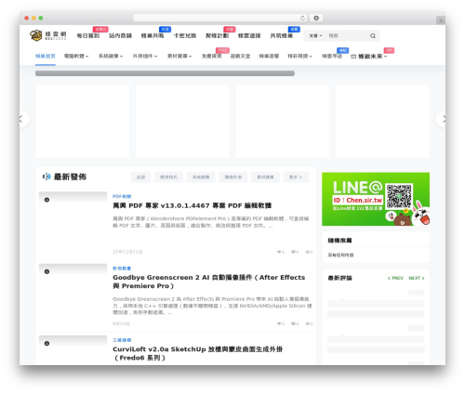Open the 站內商鋪 top menu item
The height and width of the screenshot is (393, 465).
coord(120,35)
